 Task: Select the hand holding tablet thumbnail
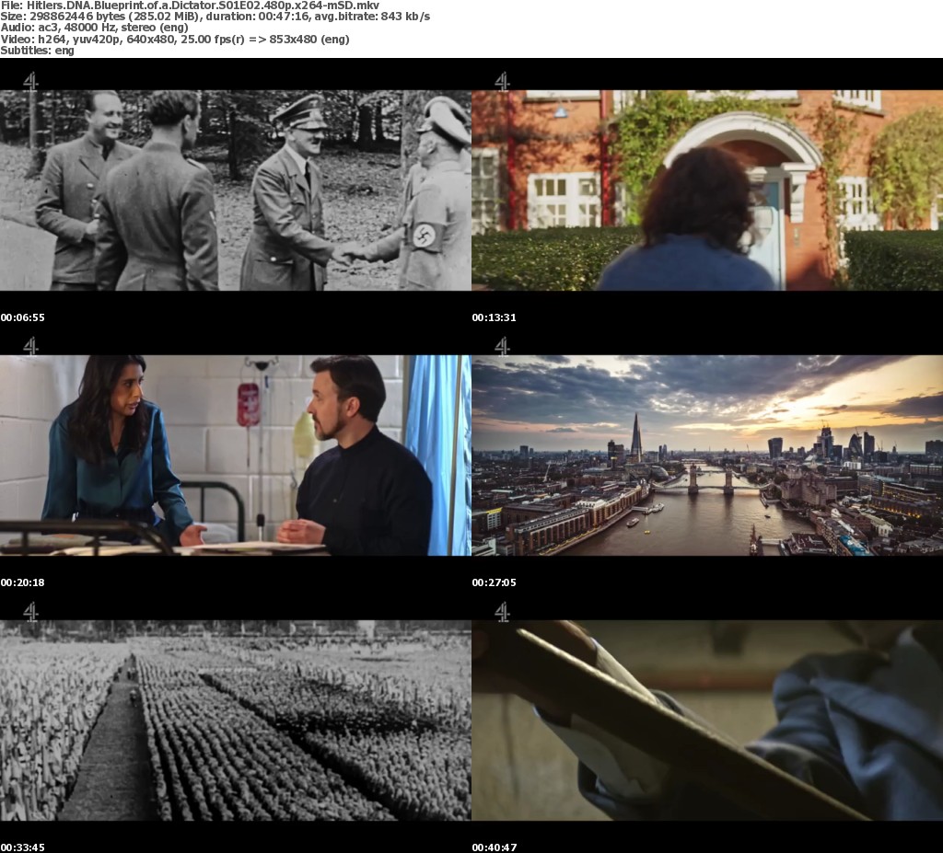[706, 720]
